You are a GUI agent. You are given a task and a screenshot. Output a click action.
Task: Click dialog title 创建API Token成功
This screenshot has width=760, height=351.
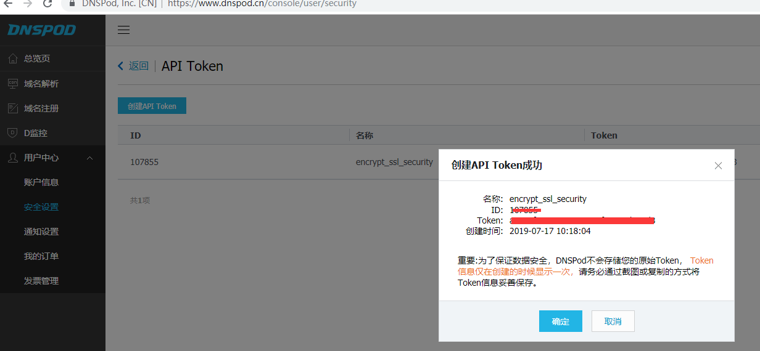coord(497,165)
